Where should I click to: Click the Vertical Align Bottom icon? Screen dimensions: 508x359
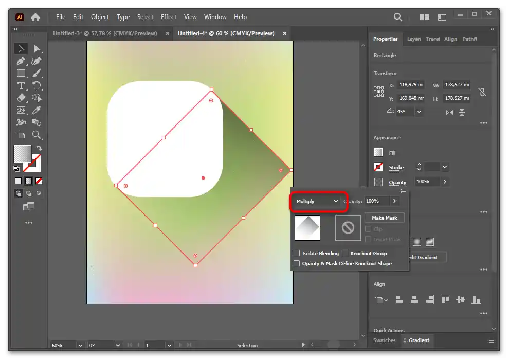click(x=476, y=300)
